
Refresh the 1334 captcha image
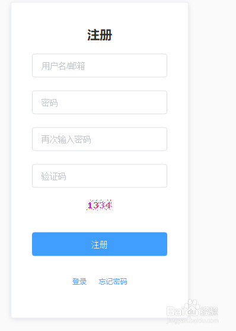[x=100, y=205]
